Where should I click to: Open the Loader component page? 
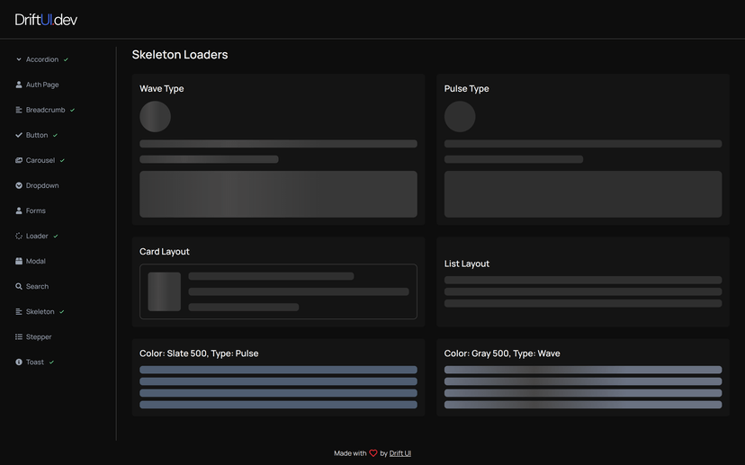click(37, 236)
